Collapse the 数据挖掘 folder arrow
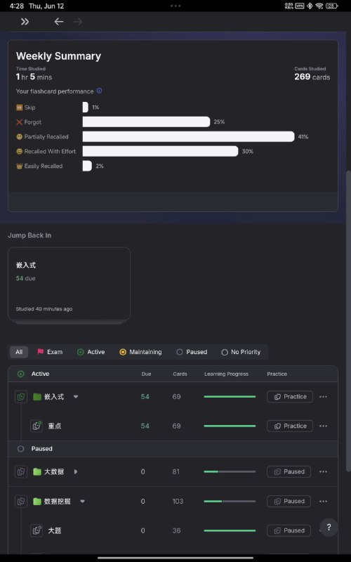This screenshot has width=351, height=562. pyautogui.click(x=82, y=501)
